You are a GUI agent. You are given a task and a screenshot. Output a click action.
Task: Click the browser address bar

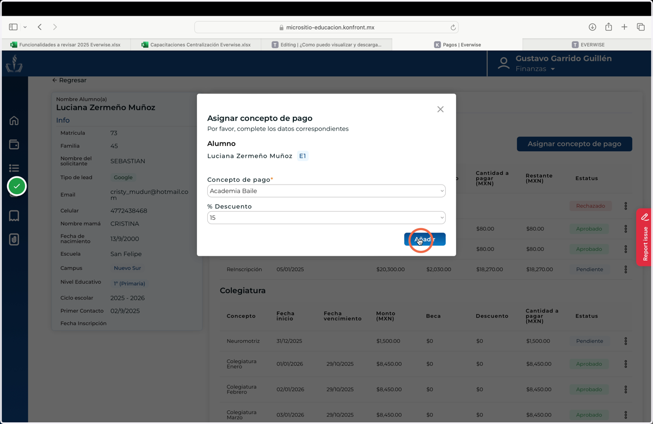326,27
